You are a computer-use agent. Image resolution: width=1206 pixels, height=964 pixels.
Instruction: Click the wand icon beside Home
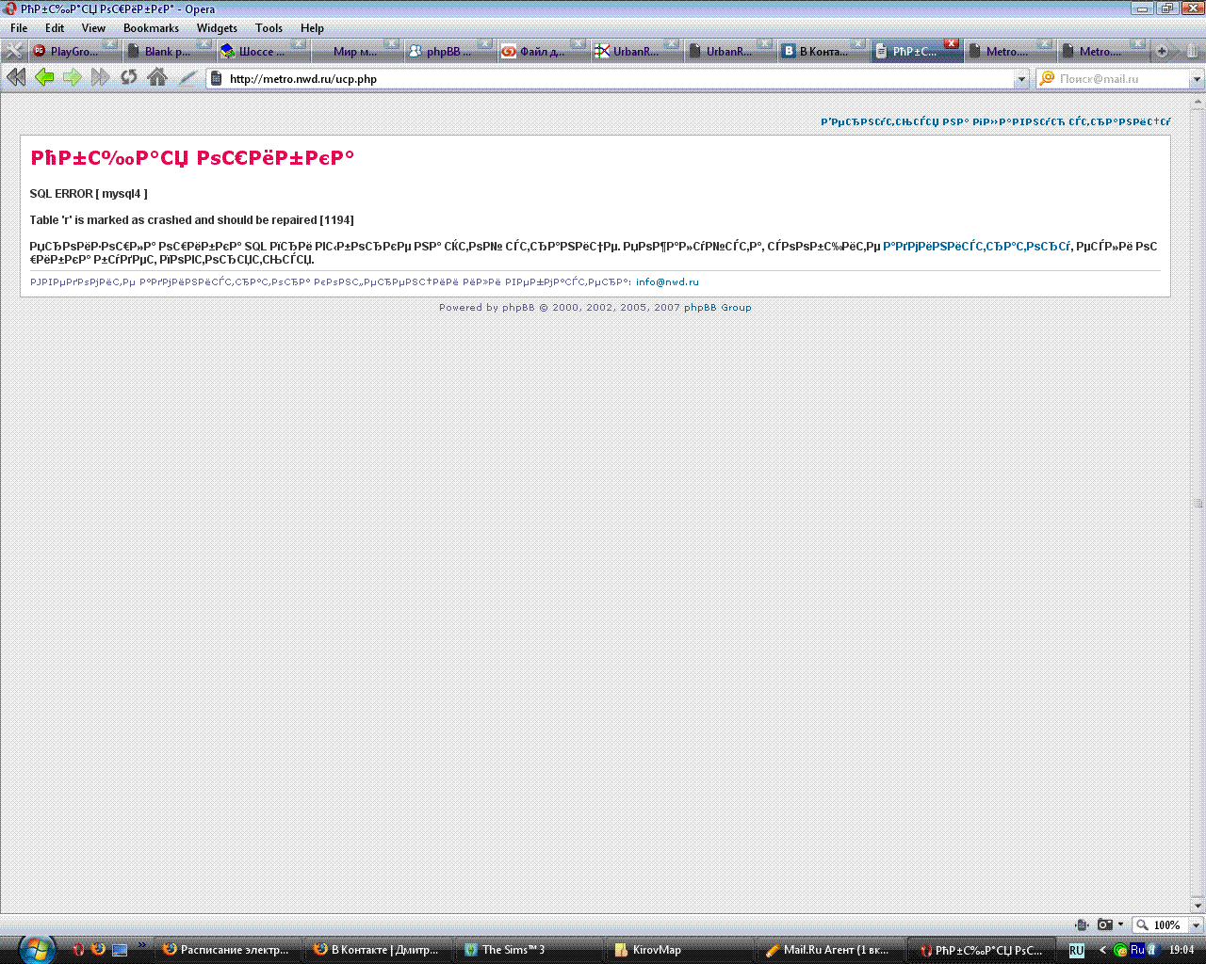pos(187,78)
